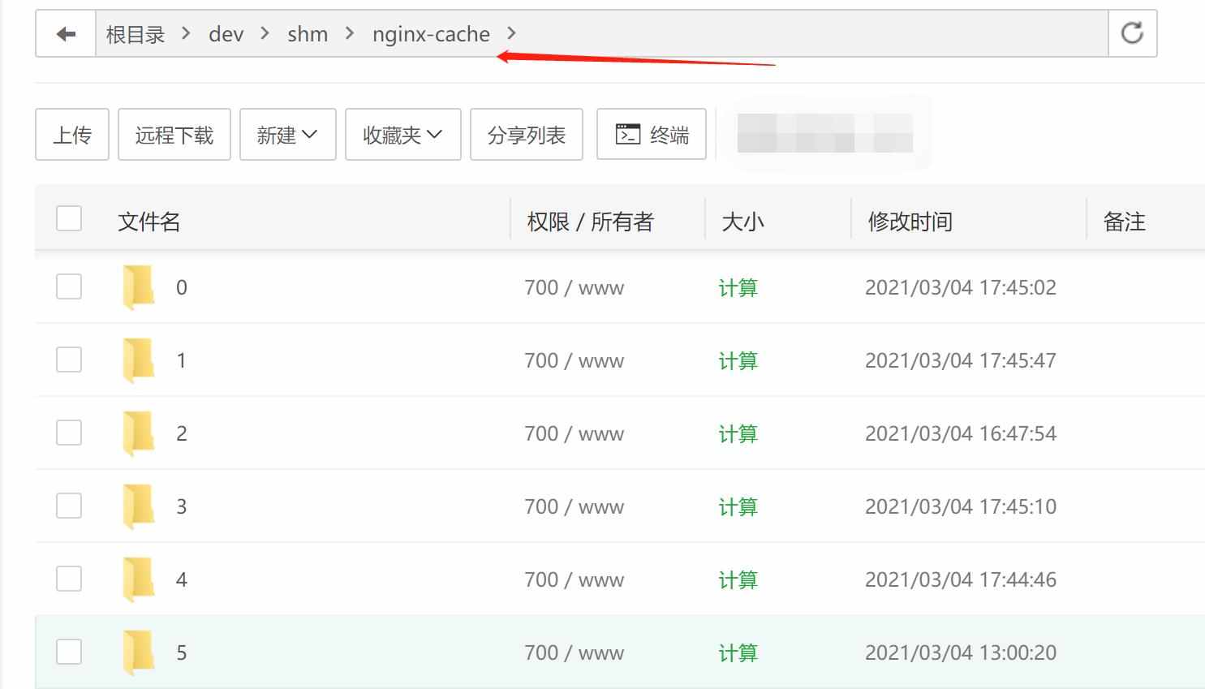Click date 2021/03/04 17:45:02
Image resolution: width=1205 pixels, height=689 pixels.
961,287
